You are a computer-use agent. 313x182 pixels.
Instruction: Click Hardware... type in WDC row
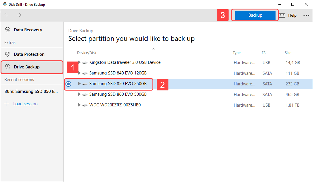(x=244, y=105)
